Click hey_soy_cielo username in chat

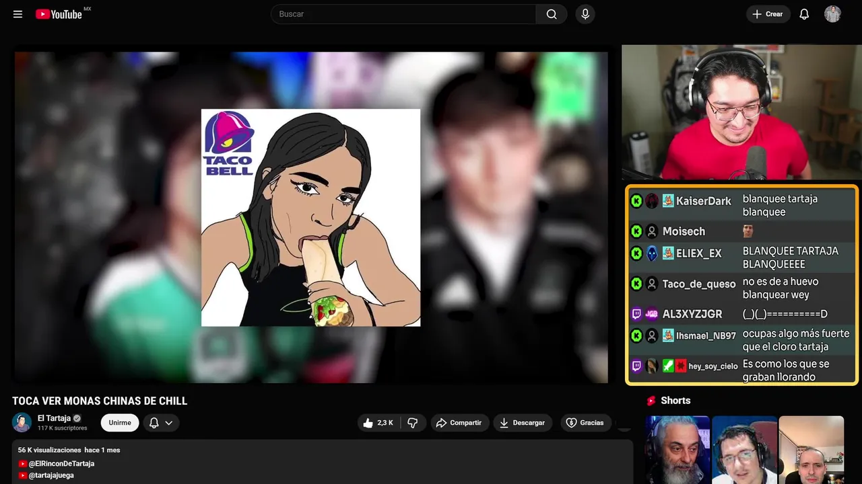click(x=713, y=366)
